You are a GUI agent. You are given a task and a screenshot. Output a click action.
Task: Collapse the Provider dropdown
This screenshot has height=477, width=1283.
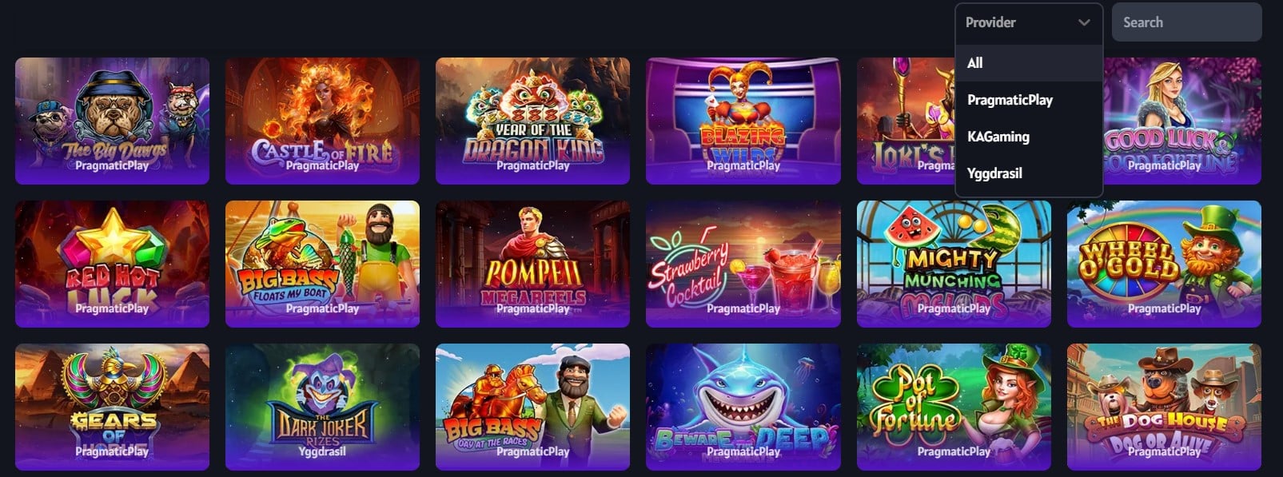point(1029,22)
